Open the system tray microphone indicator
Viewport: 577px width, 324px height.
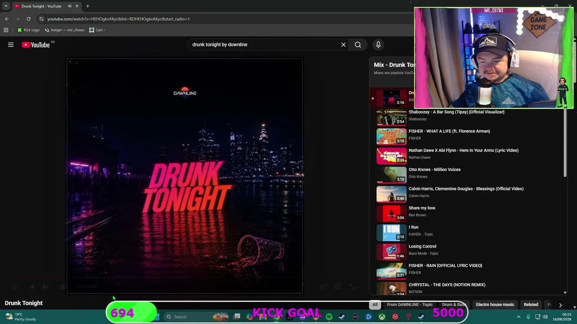pyautogui.click(x=528, y=317)
